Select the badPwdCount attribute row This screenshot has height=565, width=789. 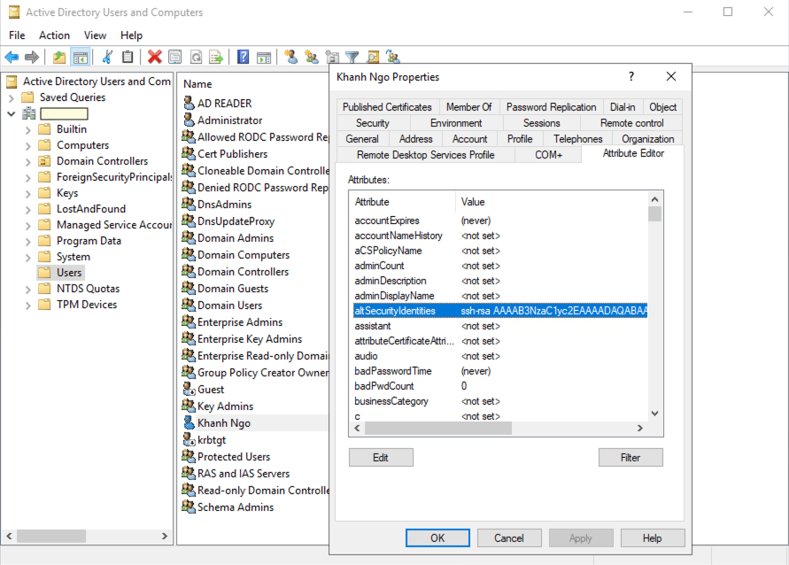(500, 386)
